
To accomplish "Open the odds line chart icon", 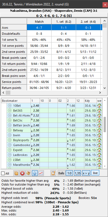I will (41, 173).
